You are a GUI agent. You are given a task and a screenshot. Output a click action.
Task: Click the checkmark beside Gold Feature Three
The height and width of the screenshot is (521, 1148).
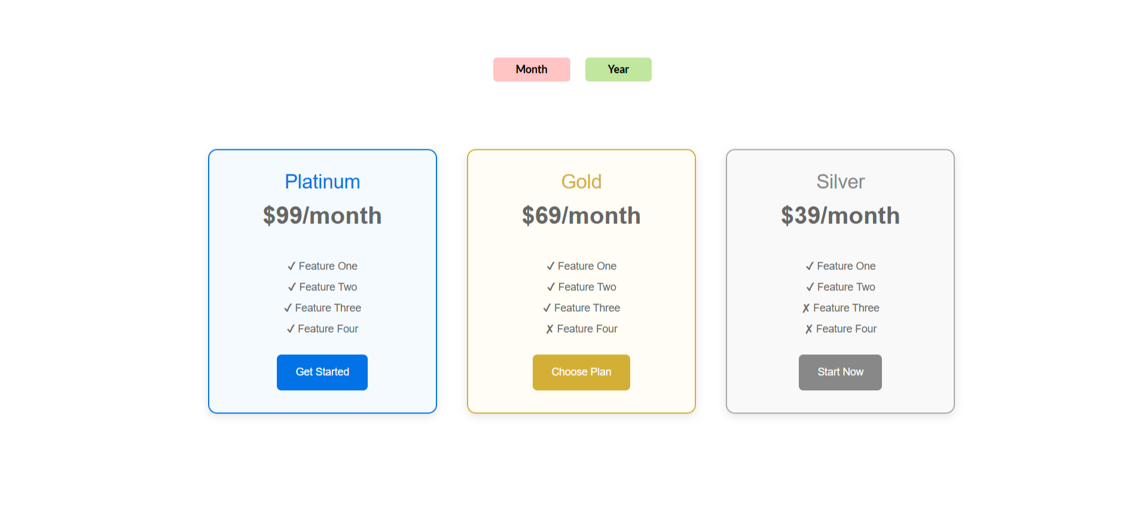546,308
